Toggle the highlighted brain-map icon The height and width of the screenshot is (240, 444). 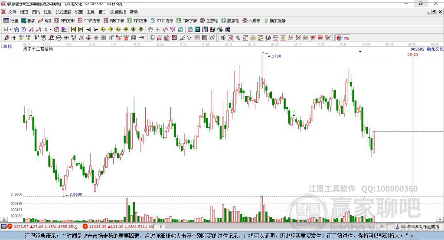click(180, 29)
